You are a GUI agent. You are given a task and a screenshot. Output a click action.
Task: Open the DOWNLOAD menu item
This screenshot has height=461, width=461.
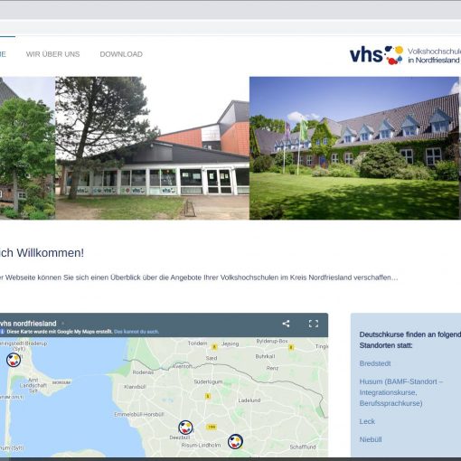121,54
